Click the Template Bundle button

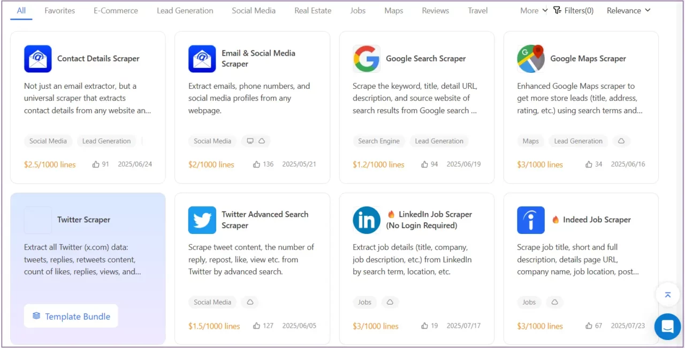pyautogui.click(x=71, y=316)
